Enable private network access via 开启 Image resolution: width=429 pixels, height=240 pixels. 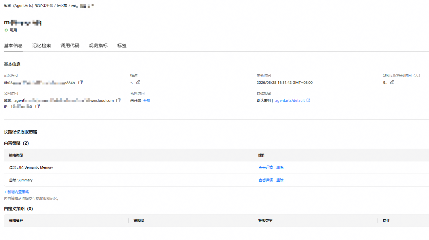[147, 101]
